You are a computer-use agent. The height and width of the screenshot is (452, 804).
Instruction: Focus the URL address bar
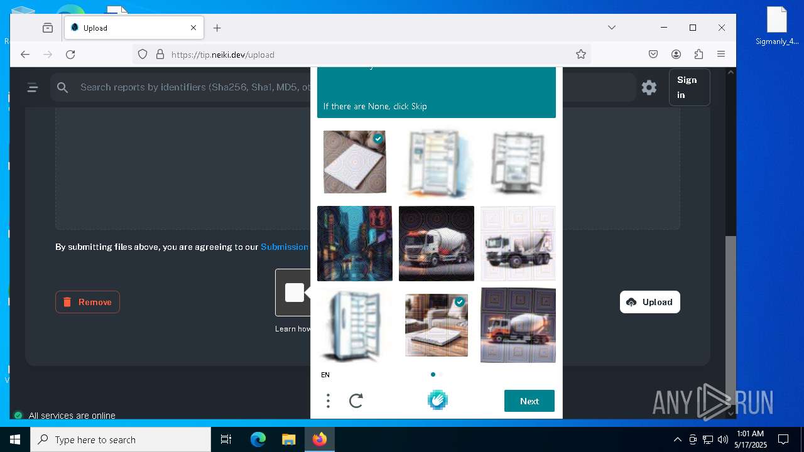coord(361,55)
